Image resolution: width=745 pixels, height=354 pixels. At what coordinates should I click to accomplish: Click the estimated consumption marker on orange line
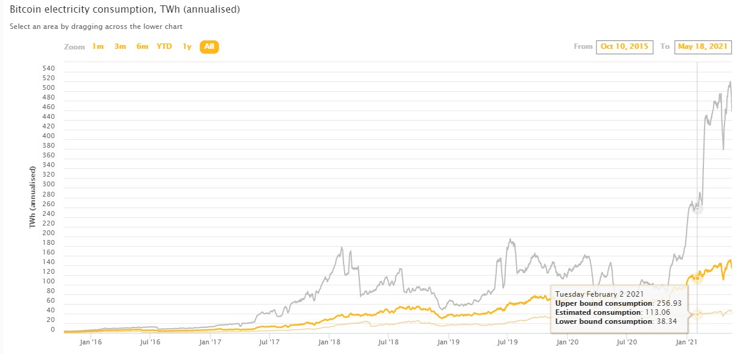coord(697,278)
